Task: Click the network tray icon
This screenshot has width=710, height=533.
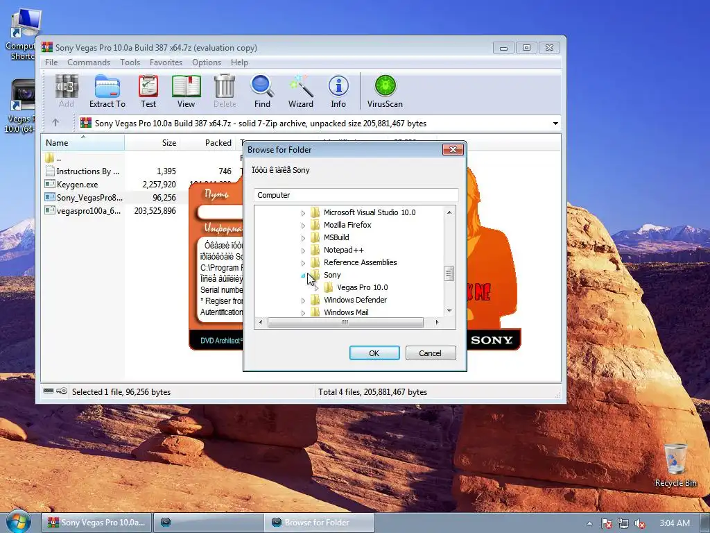Action: tap(623, 523)
